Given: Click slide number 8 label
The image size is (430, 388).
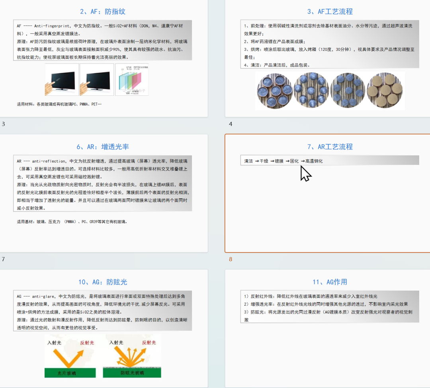Looking at the screenshot, I should point(230,259).
